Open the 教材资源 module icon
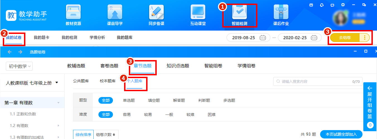This screenshot has height=139, width=377. 73,13
